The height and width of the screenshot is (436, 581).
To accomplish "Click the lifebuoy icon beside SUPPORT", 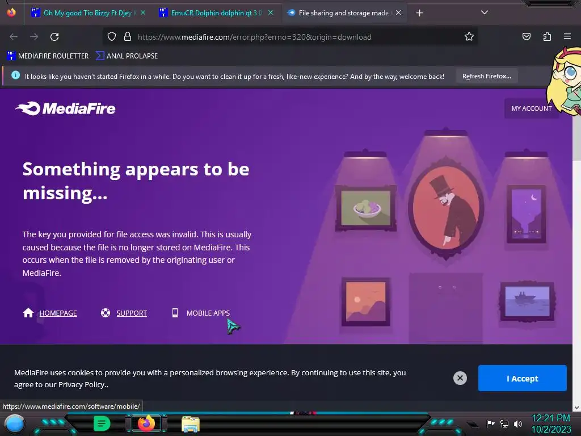I will (x=105, y=313).
